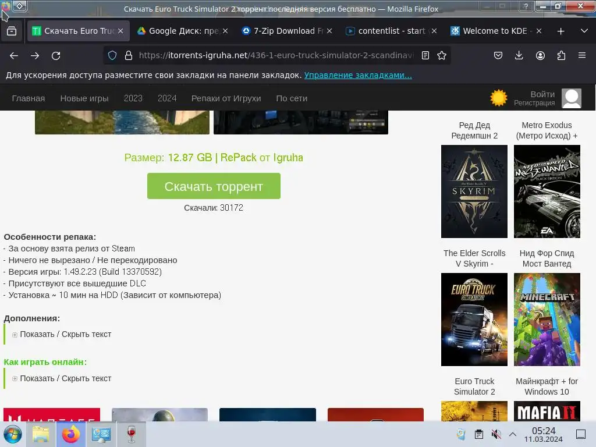596x447 pixels.
Task: Show site security padlock info
Action: coord(129,55)
